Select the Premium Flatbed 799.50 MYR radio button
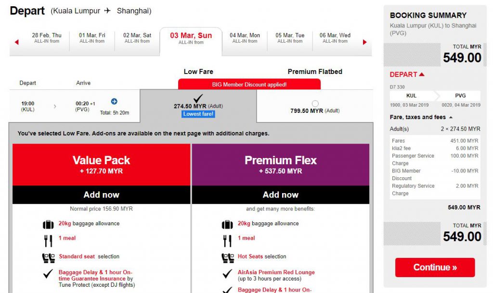This screenshot has height=293, width=493. tap(315, 103)
